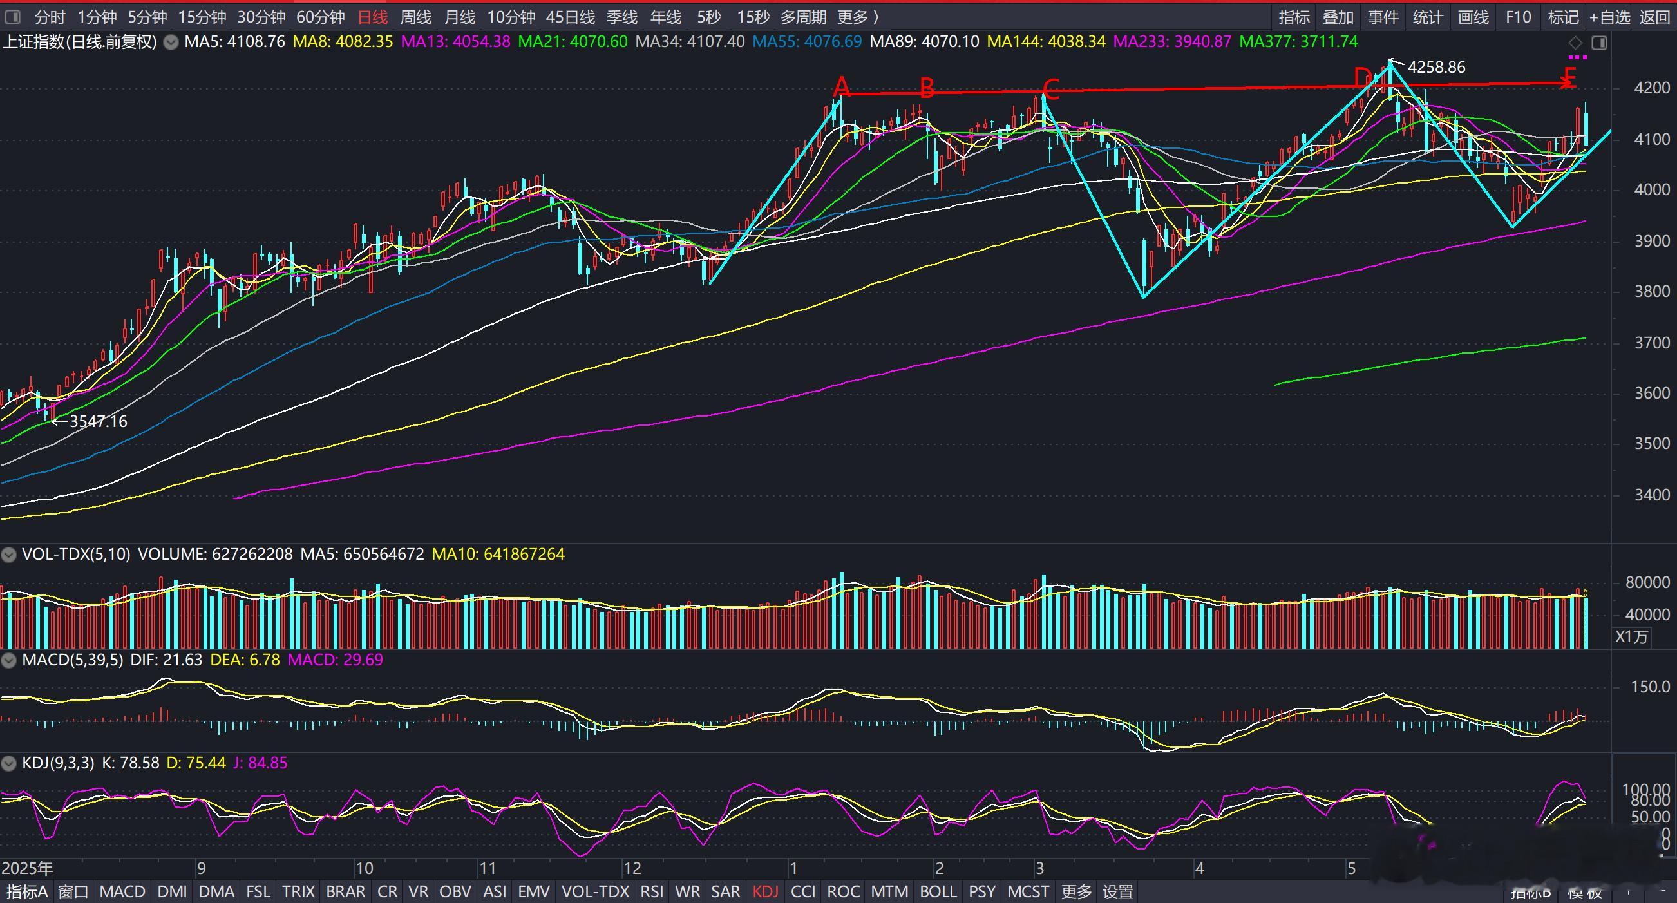1677x903 pixels.
Task: Expand the KDJ indicator dropdown arrow
Action: click(9, 763)
